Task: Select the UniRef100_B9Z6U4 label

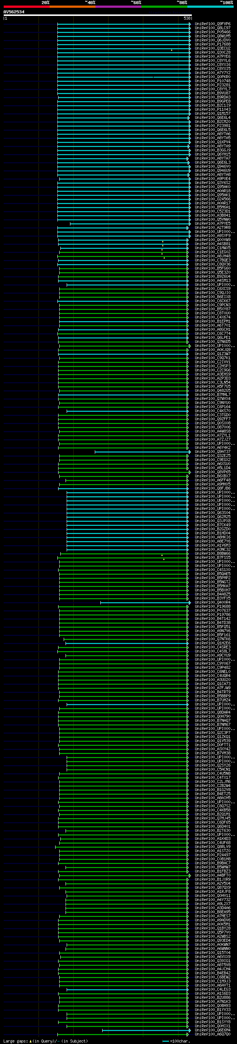Action: 212,276
